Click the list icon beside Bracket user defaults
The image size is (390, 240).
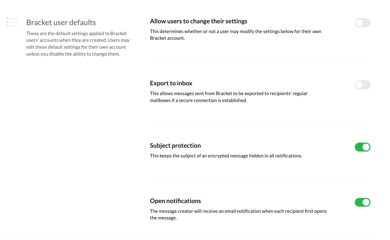coord(12,22)
